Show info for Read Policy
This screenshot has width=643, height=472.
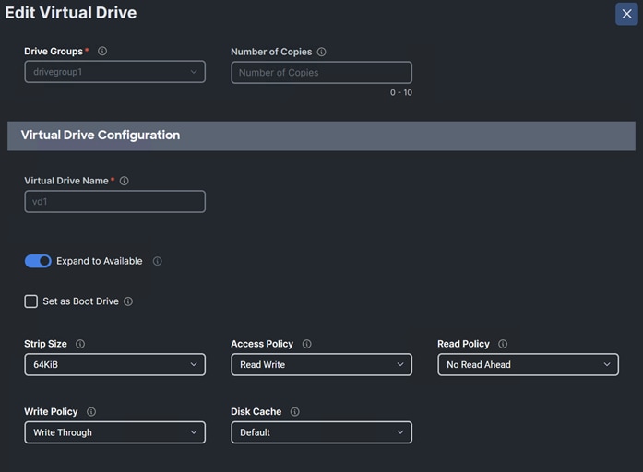(x=503, y=344)
